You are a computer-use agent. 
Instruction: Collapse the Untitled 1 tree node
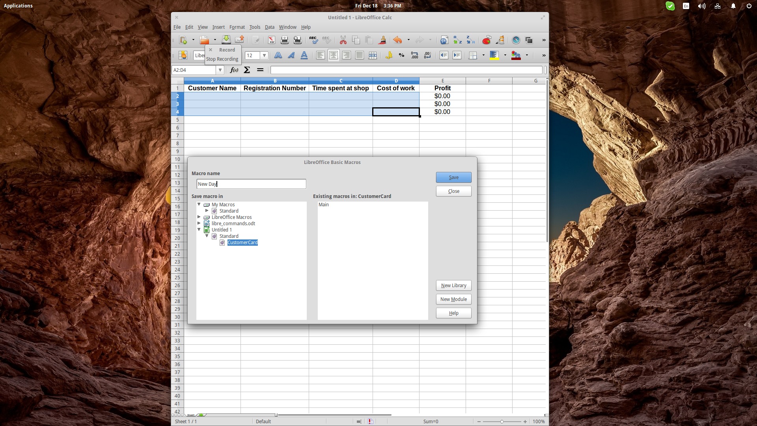(199, 230)
